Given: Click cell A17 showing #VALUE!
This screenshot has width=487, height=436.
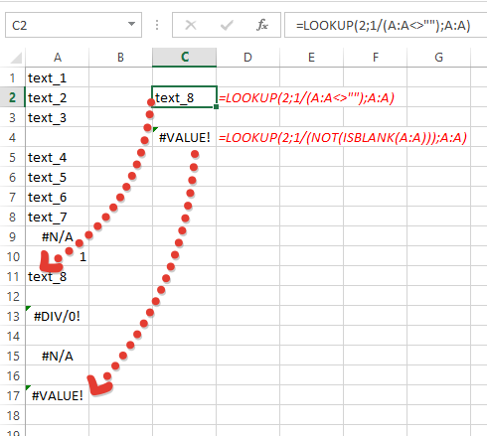Looking at the screenshot, I should (58, 395).
